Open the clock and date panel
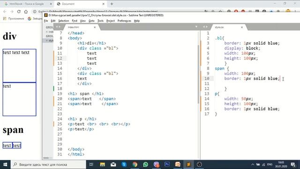The height and width of the screenshot is (169, 300). point(281,164)
